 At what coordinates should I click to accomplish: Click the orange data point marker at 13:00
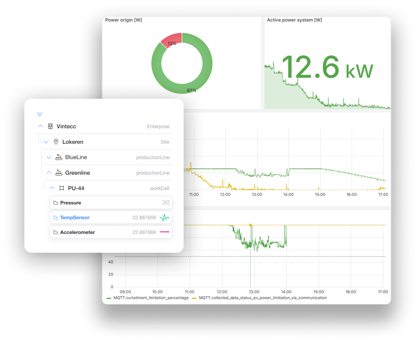tap(250, 225)
